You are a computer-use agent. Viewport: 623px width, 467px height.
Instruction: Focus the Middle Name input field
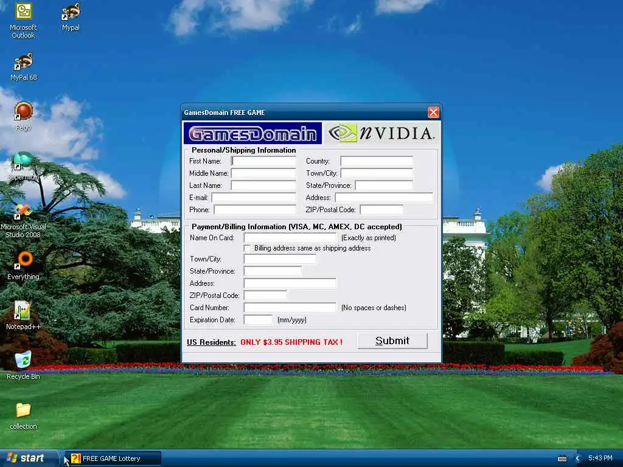click(x=264, y=173)
